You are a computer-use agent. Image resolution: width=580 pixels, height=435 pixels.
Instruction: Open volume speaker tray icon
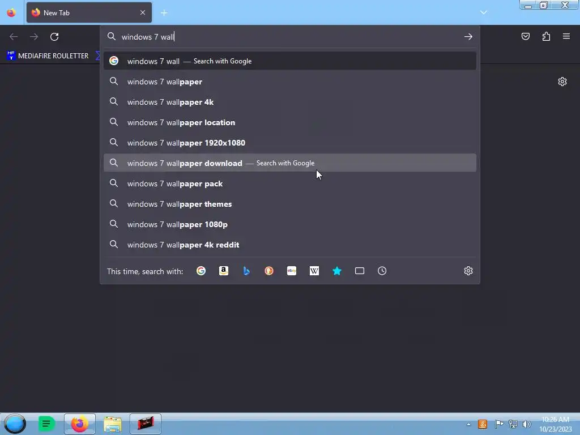click(x=527, y=424)
